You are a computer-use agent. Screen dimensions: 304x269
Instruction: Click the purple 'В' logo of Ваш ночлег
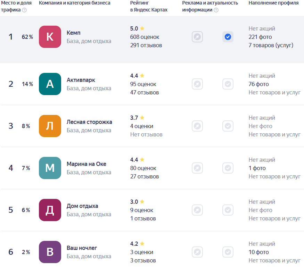[50, 252]
